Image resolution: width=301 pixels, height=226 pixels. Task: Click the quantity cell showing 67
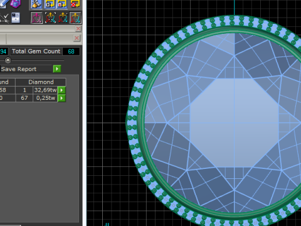coord(24,98)
